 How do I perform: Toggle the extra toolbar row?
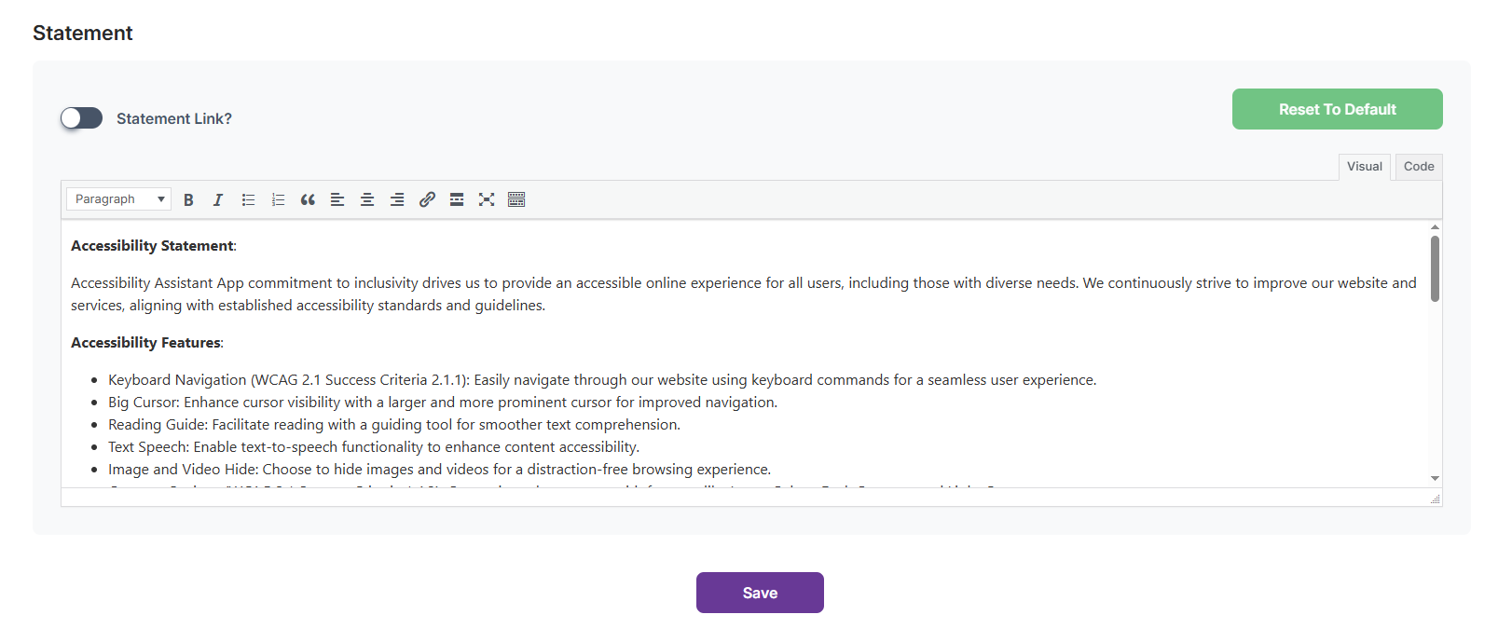(516, 199)
